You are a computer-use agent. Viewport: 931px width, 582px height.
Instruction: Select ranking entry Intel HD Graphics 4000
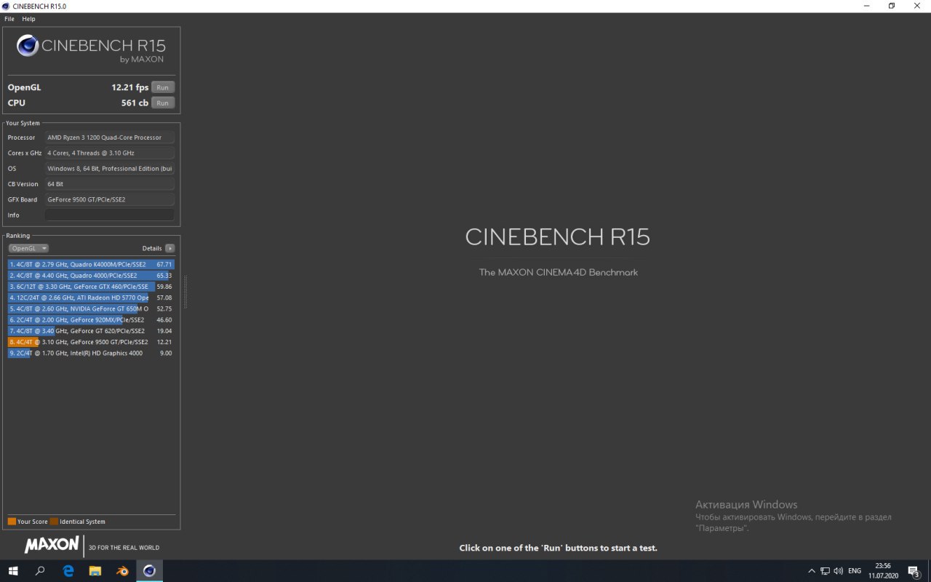91,353
